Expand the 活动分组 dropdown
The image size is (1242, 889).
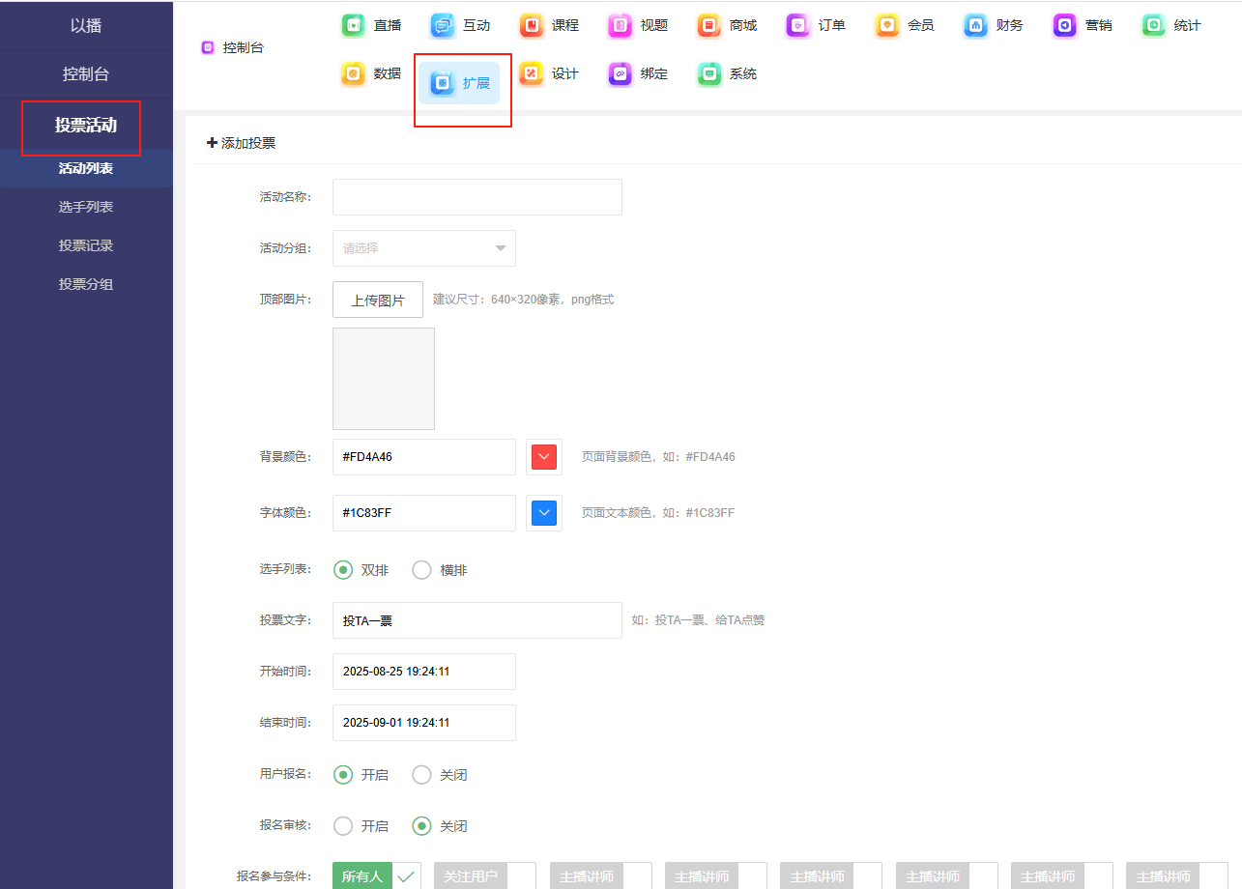pyautogui.click(x=423, y=248)
